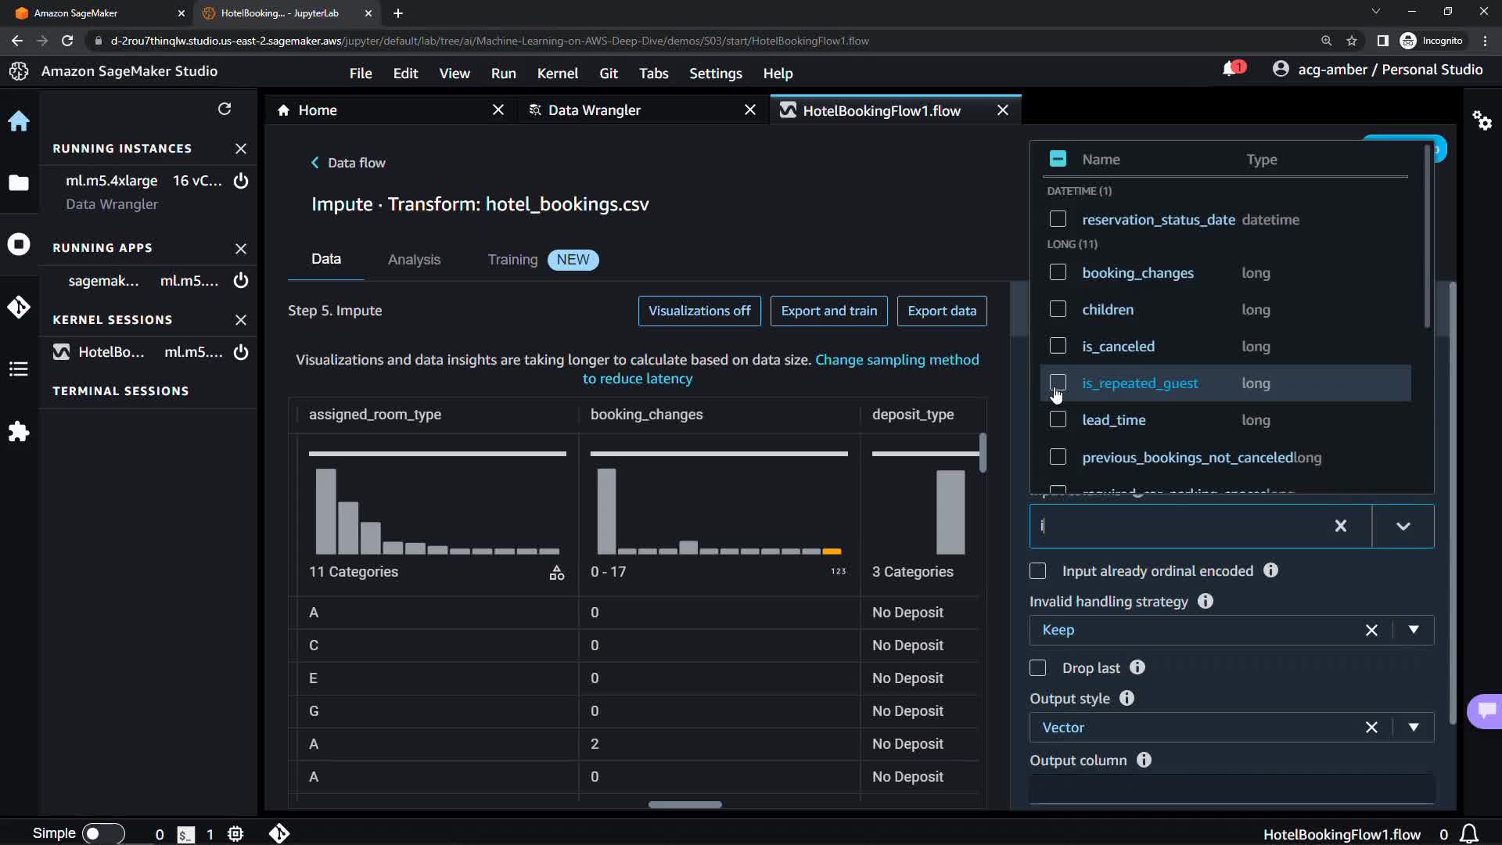1502x845 pixels.
Task: Shut down the ml.m5.4xlarge instance power icon
Action: (x=241, y=181)
